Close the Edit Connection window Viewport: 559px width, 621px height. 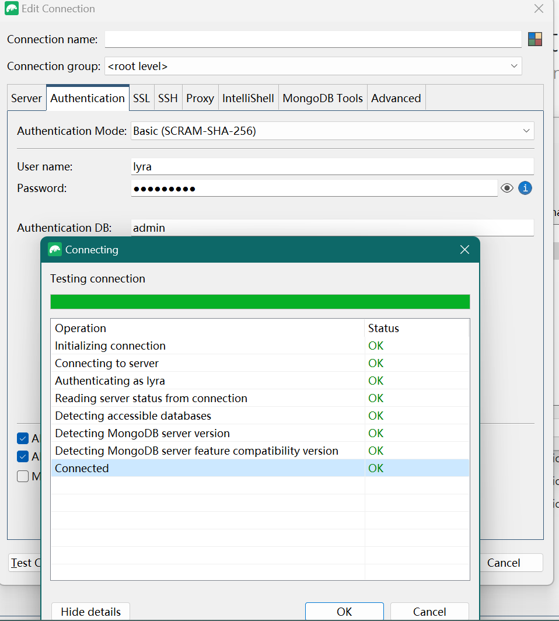pyautogui.click(x=539, y=8)
